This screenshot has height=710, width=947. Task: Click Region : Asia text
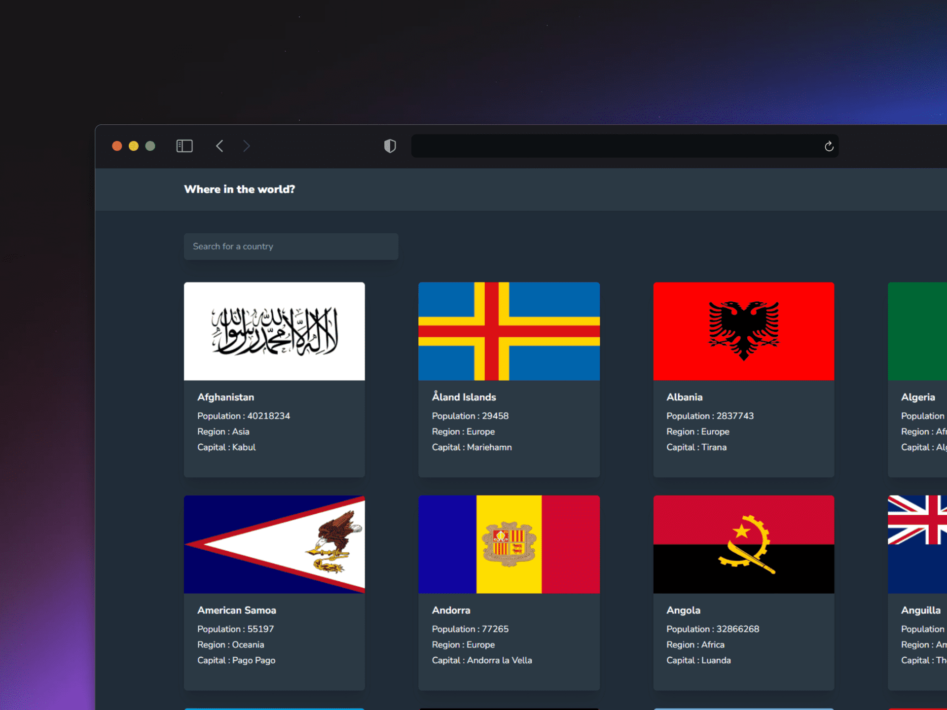[x=223, y=431]
